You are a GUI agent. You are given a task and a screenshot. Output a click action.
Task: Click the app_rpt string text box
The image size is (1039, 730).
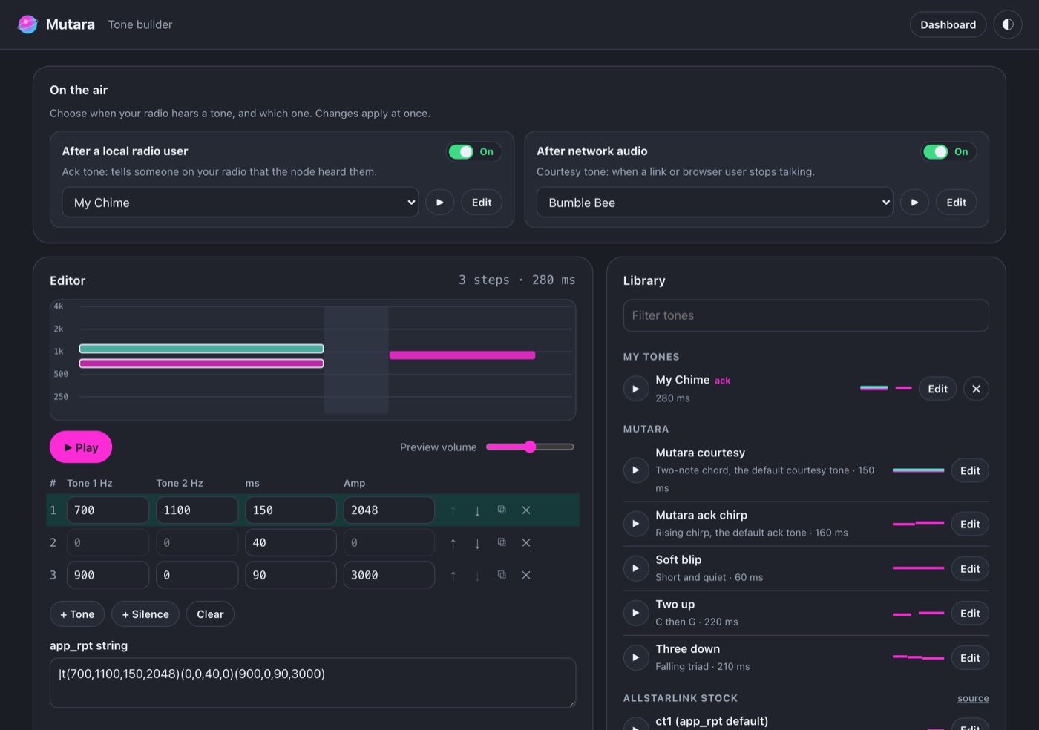click(313, 683)
